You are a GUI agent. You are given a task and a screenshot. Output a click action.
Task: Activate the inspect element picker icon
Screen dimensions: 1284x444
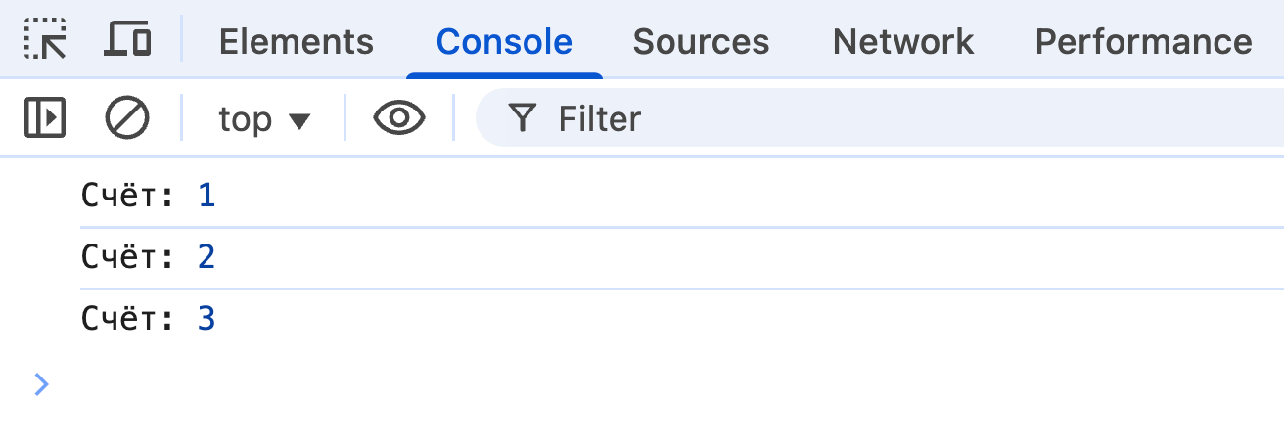(x=45, y=39)
